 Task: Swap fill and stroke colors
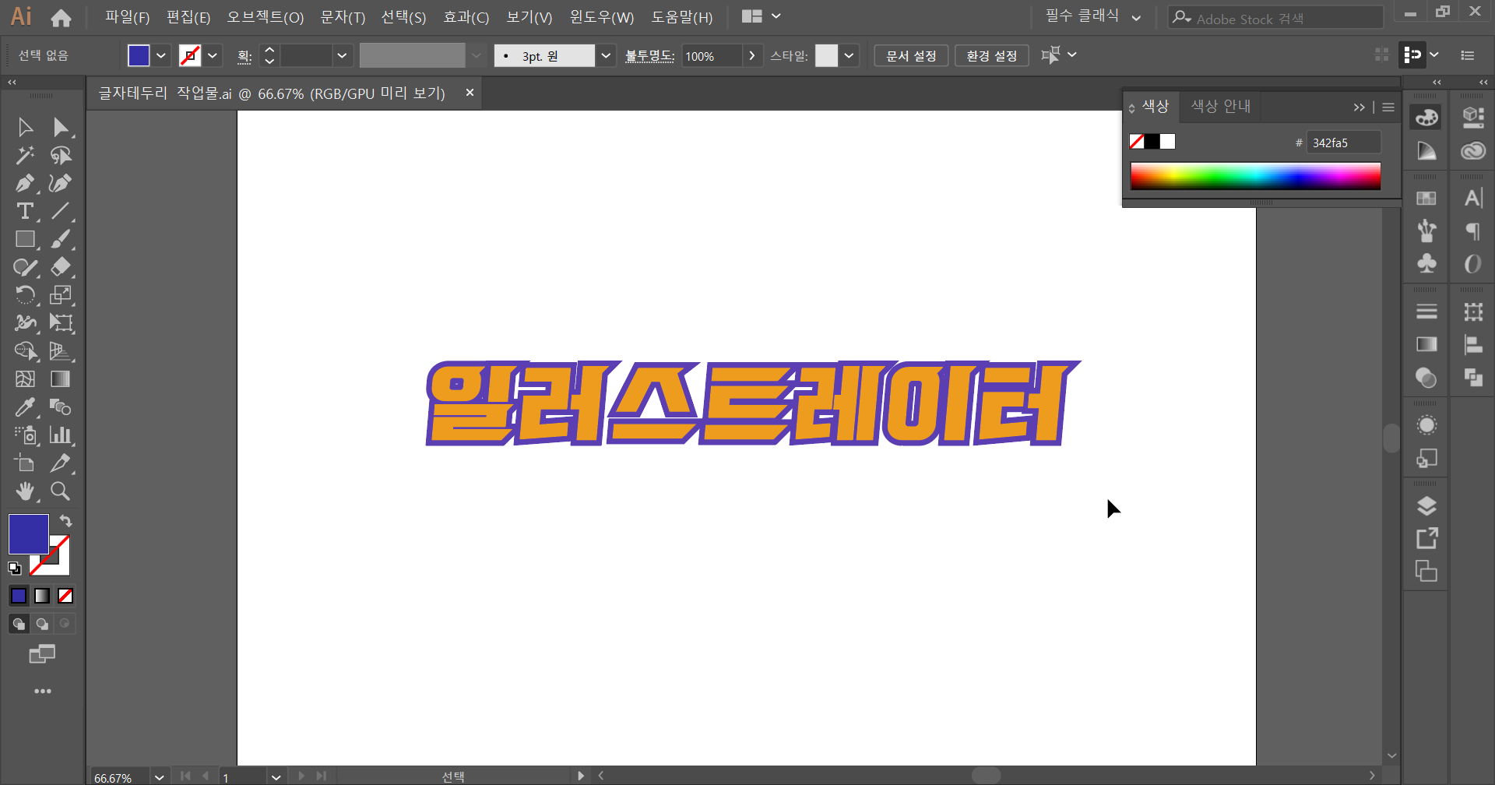pos(66,521)
